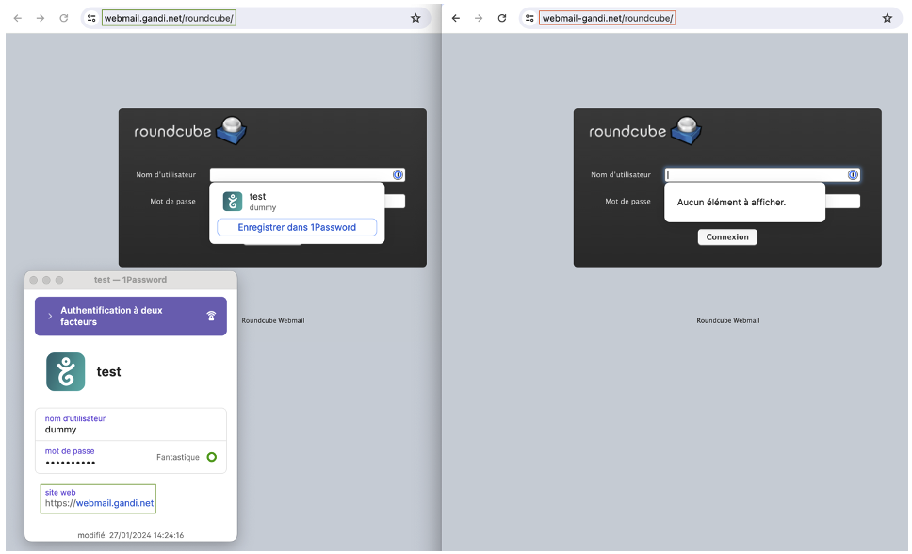Image resolution: width=912 pixels, height=554 pixels.
Task: Open the https://webmail.gandi.net link in 1Password
Action: click(x=114, y=503)
